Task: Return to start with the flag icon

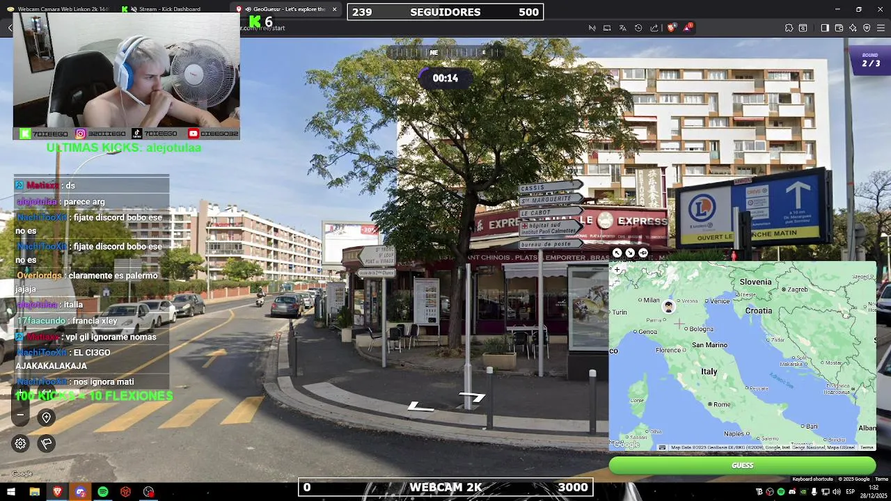Action: pos(47,443)
